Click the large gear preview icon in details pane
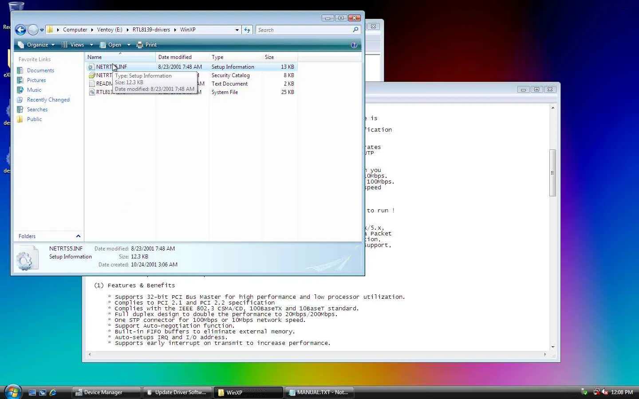 27,259
